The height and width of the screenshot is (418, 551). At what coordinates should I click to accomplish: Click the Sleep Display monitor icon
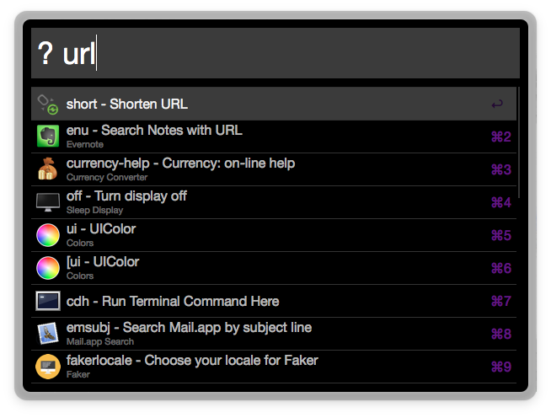[48, 202]
